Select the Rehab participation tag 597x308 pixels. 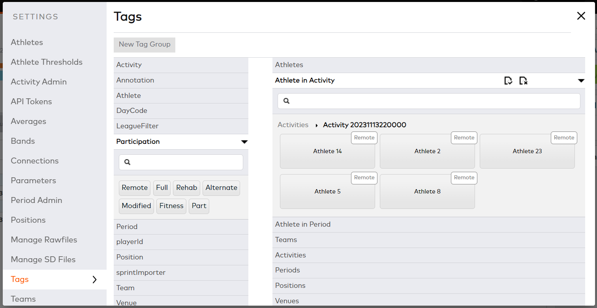[186, 188]
